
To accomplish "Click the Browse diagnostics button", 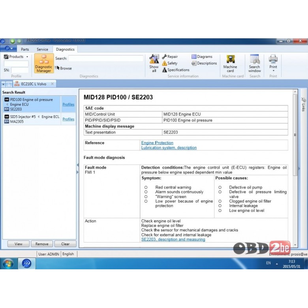I will 63,68.
